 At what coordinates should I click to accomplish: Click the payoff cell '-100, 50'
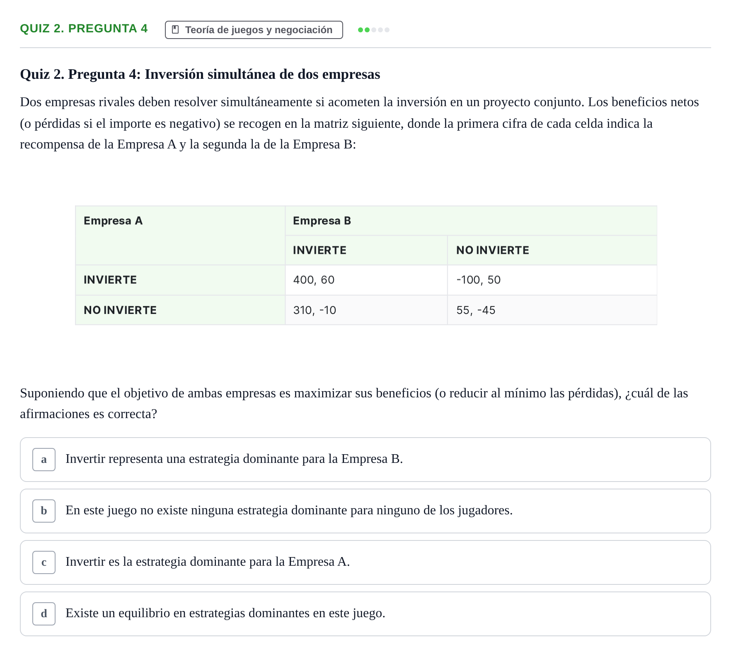pos(552,280)
